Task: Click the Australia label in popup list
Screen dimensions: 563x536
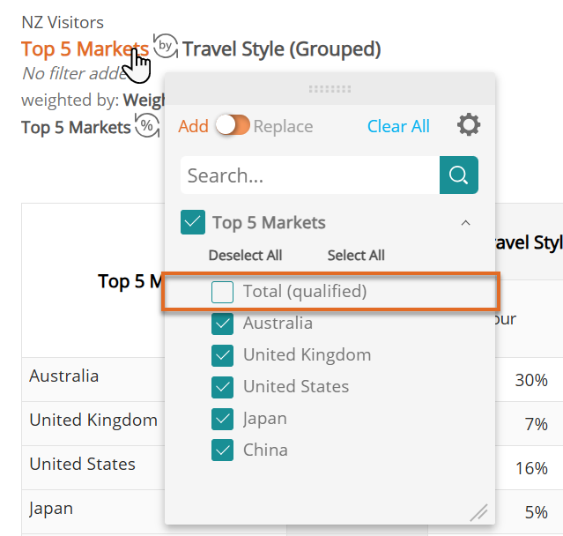Action: pyautogui.click(x=278, y=323)
